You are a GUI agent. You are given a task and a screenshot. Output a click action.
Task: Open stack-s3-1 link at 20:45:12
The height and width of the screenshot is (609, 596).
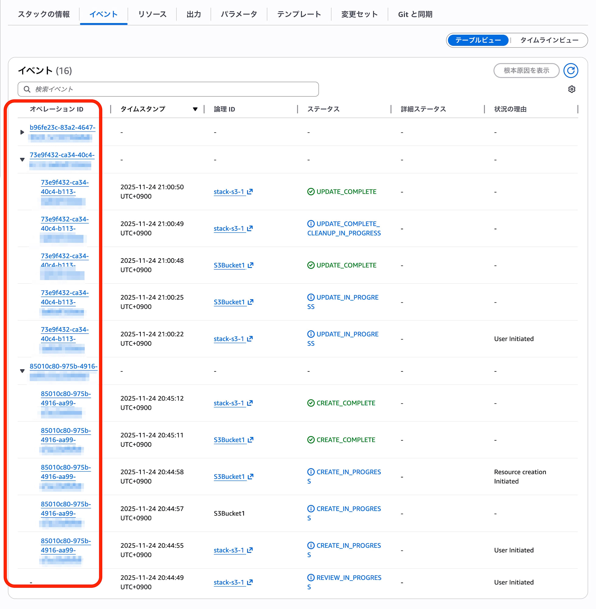[x=229, y=403]
